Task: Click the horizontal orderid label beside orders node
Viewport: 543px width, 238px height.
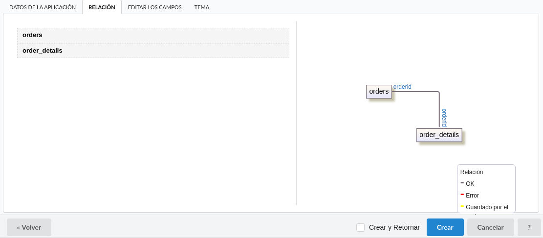Action: 402,87
